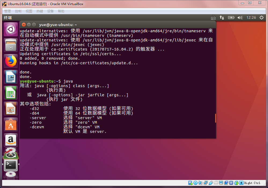
Task: Click the -server option line
Action: 66,118
